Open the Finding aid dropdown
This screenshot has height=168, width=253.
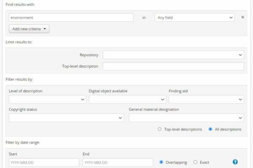coord(206,100)
